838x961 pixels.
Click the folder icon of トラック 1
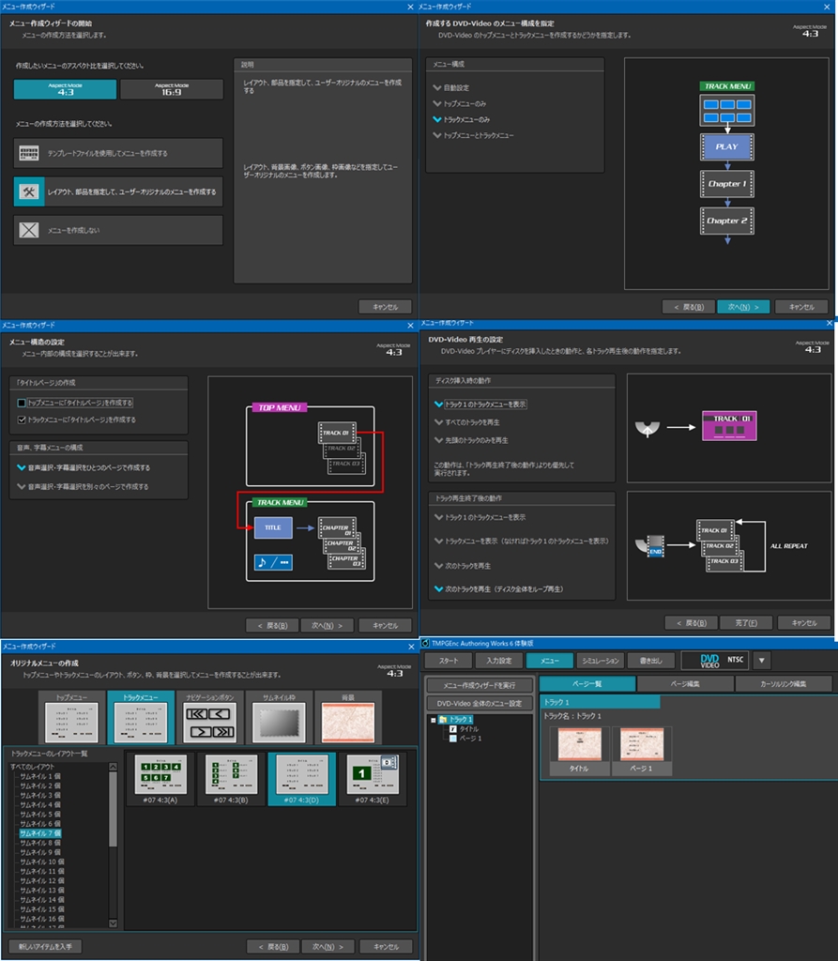443,720
